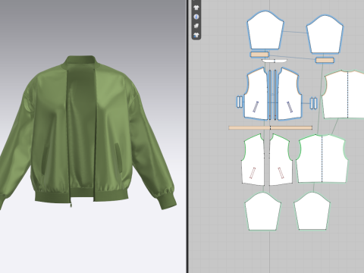Select the red pocket marking on left green front

[x=252, y=173]
